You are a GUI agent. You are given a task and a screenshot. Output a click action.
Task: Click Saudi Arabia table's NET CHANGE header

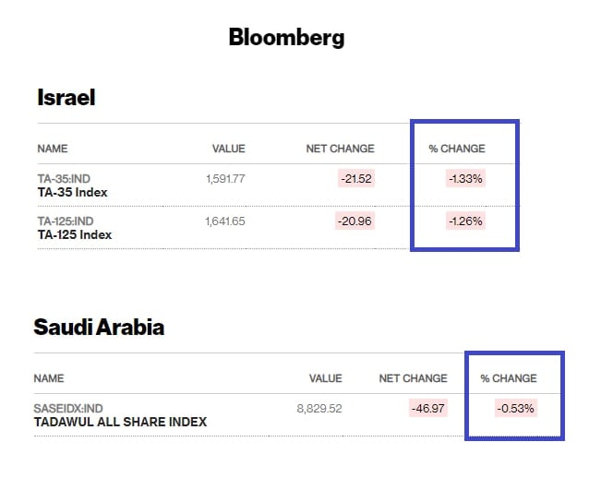pos(413,378)
